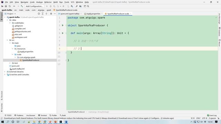Image resolution: width=221 pixels, height=124 pixels.
Task: Click the Search Everywhere magnifier icon
Action: tap(88, 6)
